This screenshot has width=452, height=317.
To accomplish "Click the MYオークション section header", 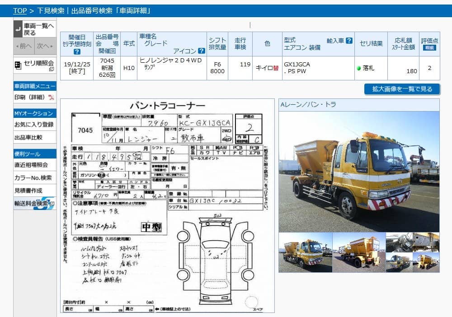I will tap(35, 113).
